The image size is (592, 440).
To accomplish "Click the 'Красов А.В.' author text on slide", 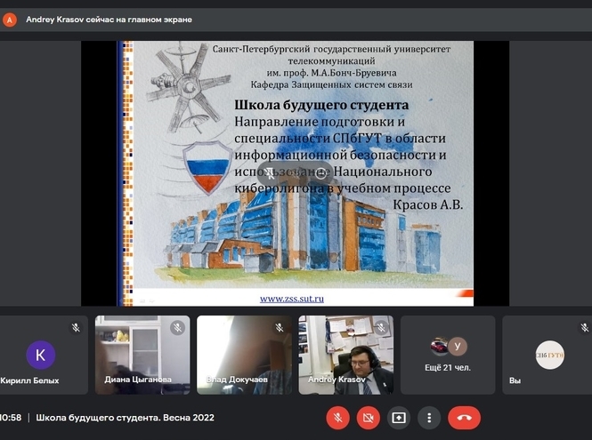I will point(428,204).
